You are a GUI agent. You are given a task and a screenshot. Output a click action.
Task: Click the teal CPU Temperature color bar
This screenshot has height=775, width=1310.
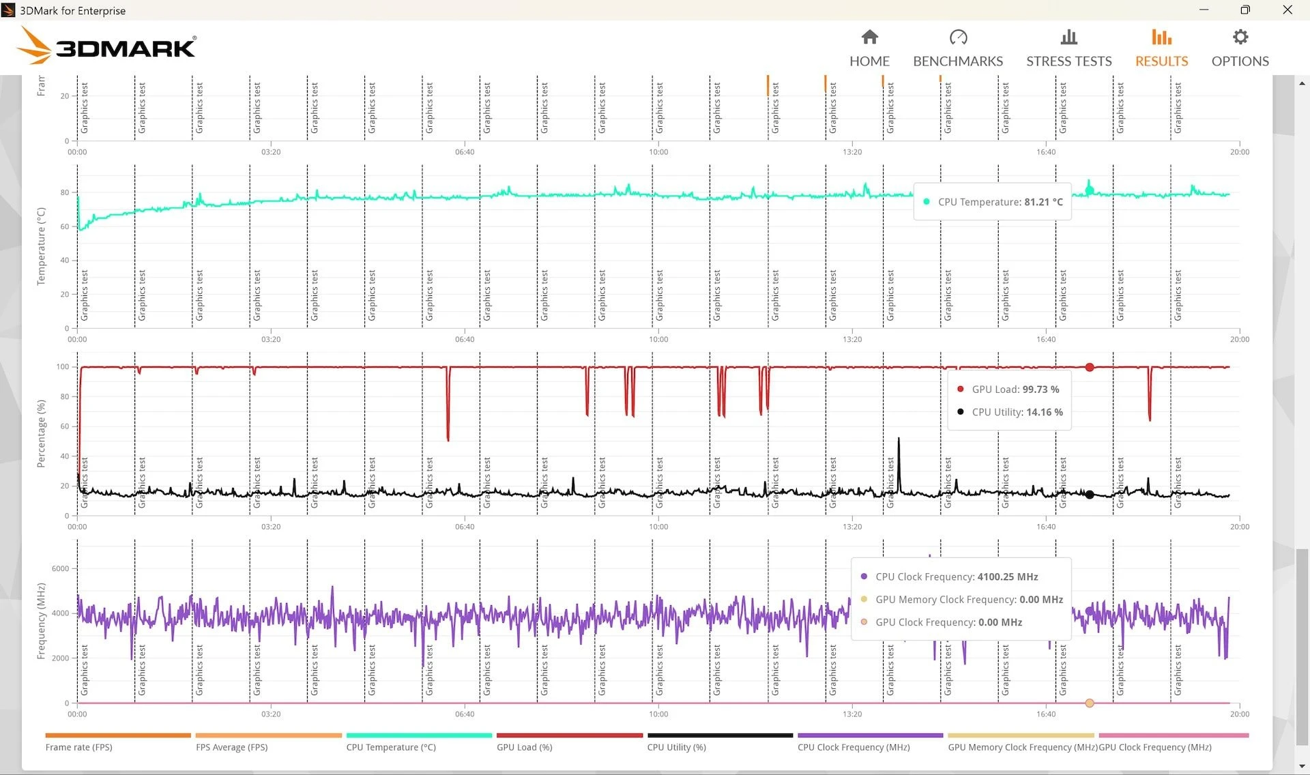tap(419, 735)
